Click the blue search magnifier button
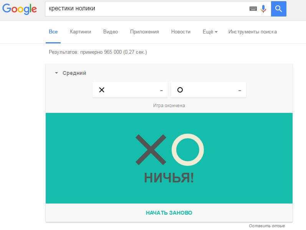 pyautogui.click(x=278, y=9)
